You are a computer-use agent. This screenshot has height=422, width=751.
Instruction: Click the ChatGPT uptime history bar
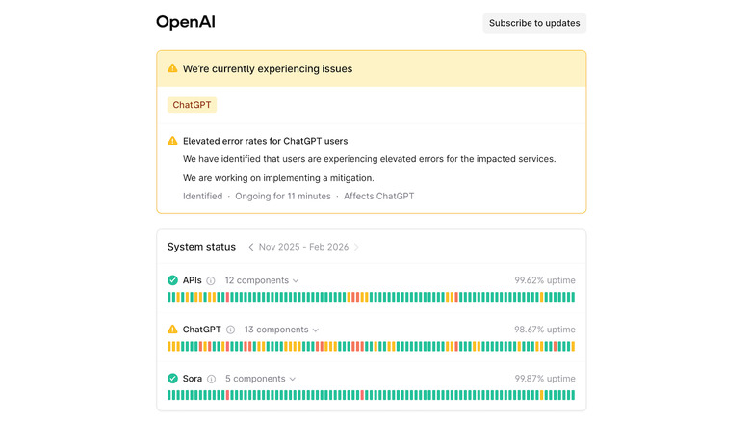point(371,346)
